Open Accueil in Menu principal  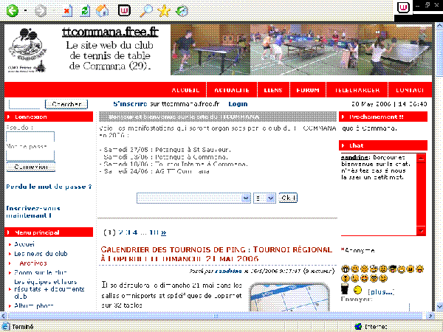point(24,244)
